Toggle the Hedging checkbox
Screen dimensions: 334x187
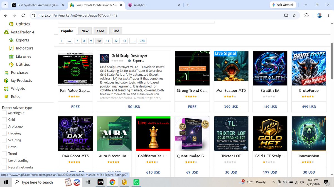click(x=4, y=133)
